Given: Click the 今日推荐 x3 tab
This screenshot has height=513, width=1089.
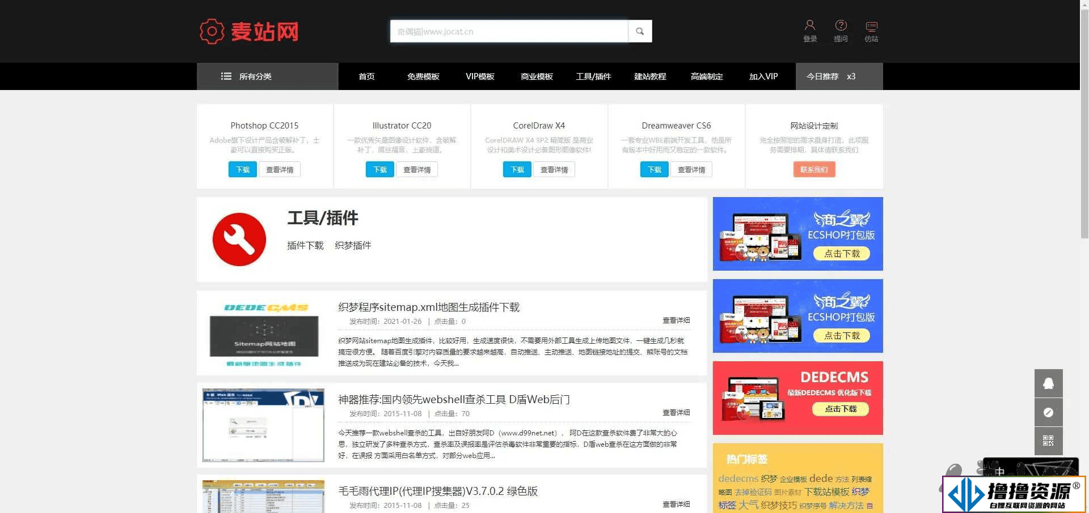Looking at the screenshot, I should pos(839,76).
